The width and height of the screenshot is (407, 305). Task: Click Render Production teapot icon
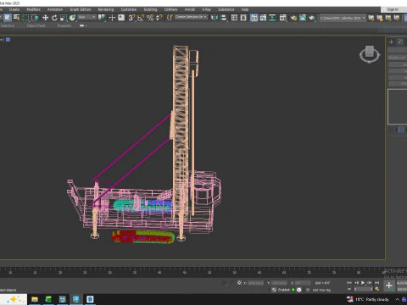click(312, 18)
